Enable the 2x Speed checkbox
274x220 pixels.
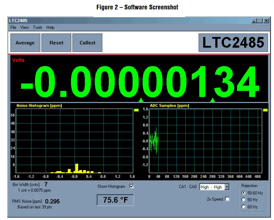[x=227, y=199]
